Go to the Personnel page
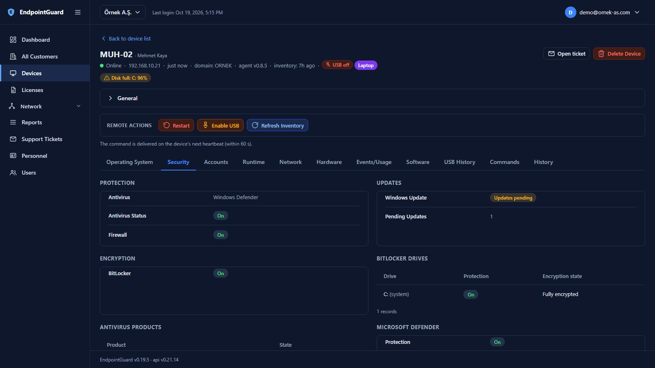The image size is (655, 368). (x=45, y=156)
